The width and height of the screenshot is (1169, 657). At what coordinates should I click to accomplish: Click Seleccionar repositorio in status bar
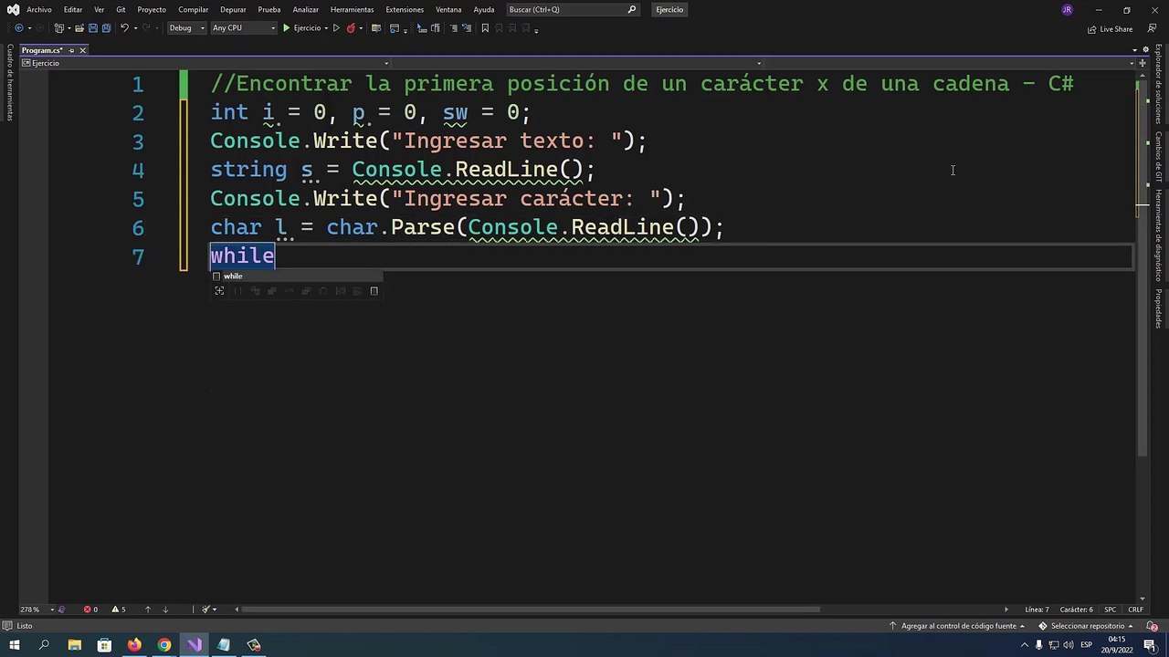(1086, 626)
